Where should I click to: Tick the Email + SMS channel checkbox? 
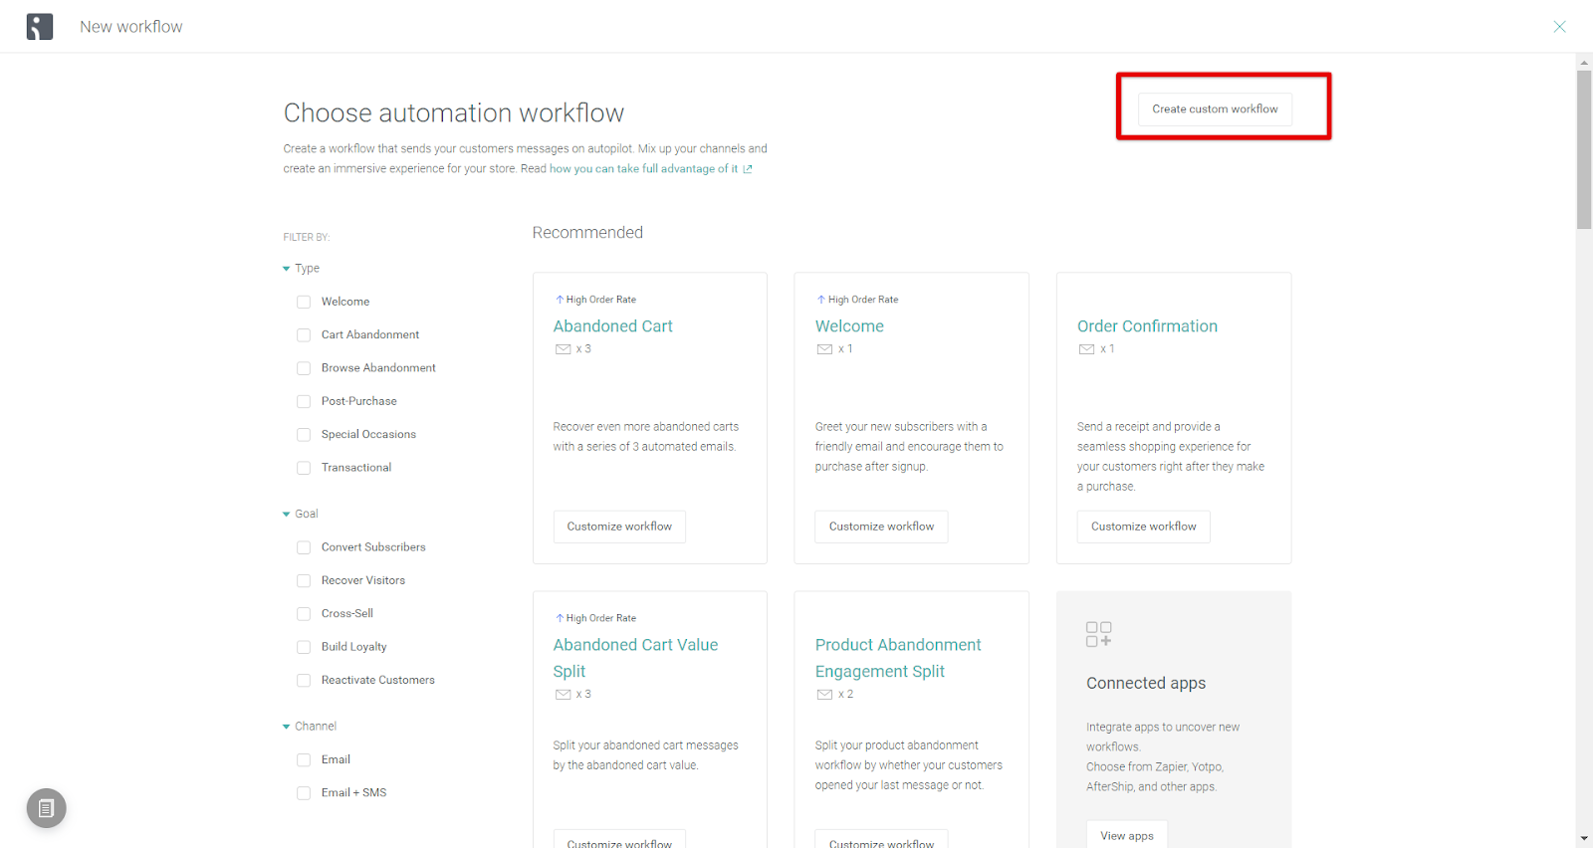304,793
